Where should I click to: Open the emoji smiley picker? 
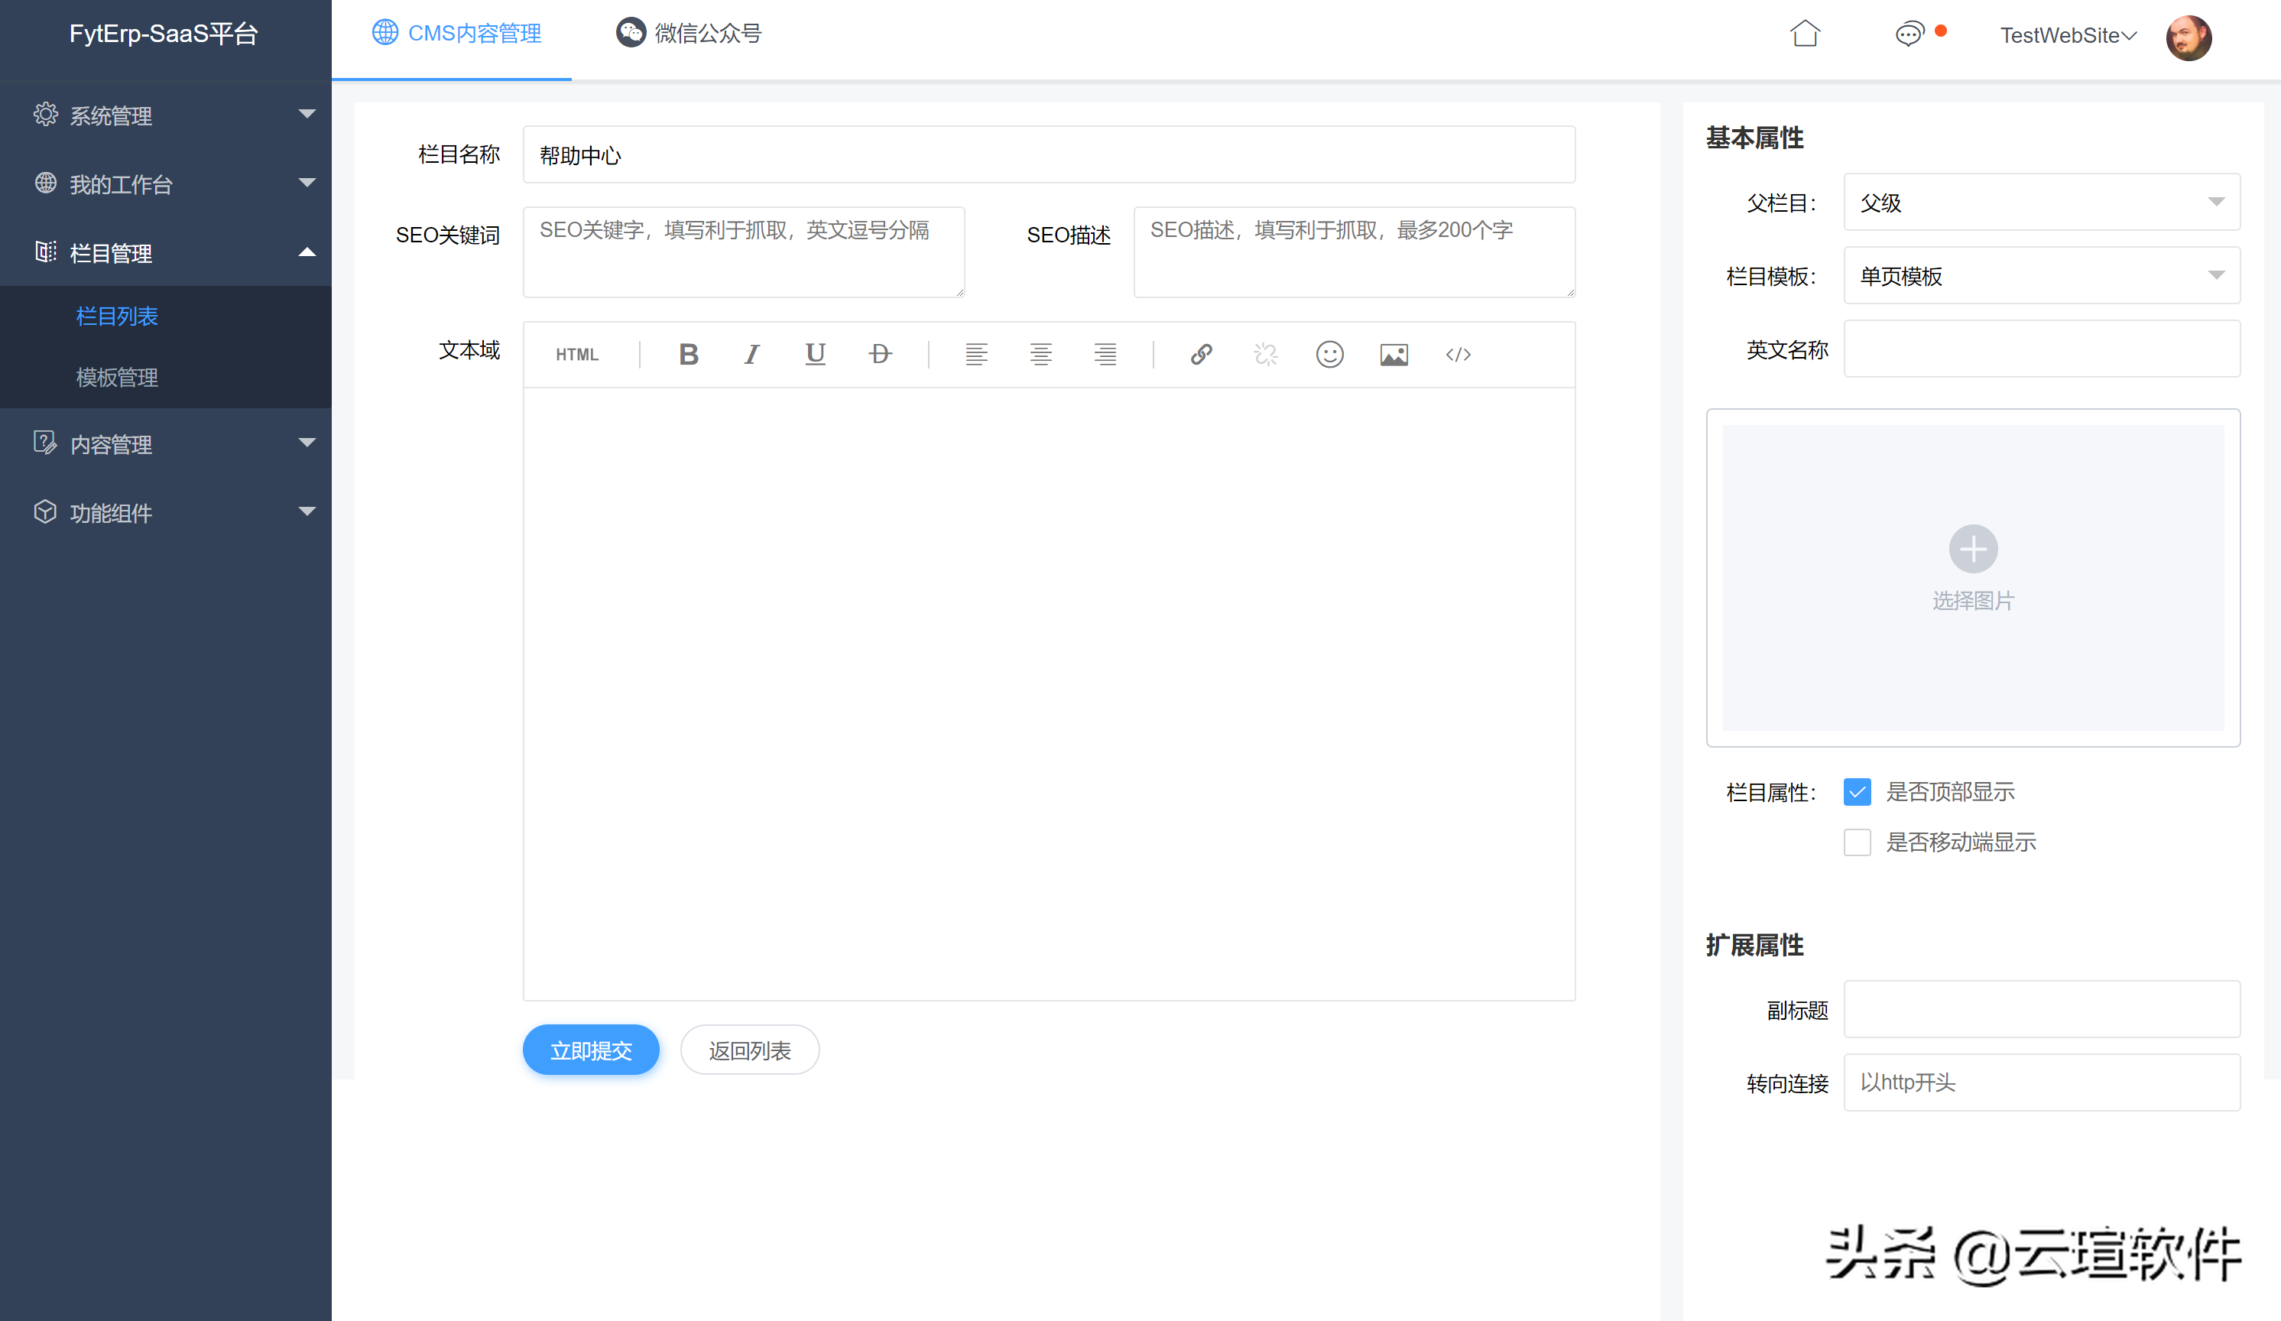point(1329,354)
